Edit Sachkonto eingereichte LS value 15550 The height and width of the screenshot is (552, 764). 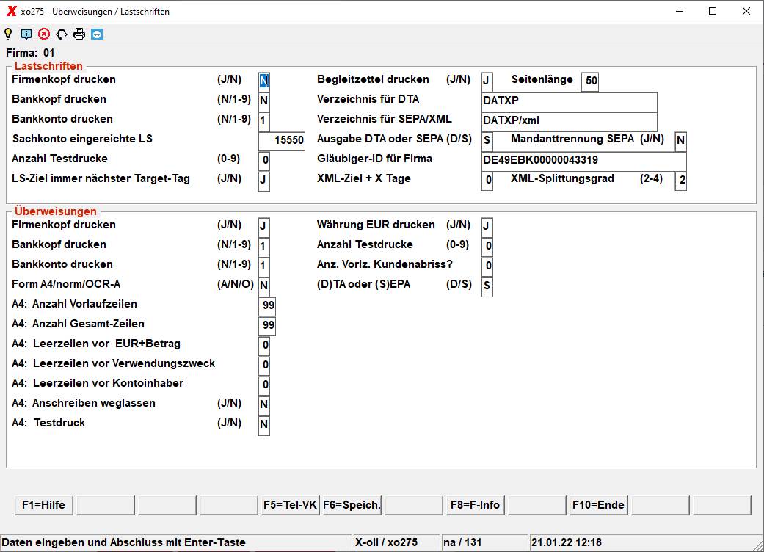(x=282, y=140)
